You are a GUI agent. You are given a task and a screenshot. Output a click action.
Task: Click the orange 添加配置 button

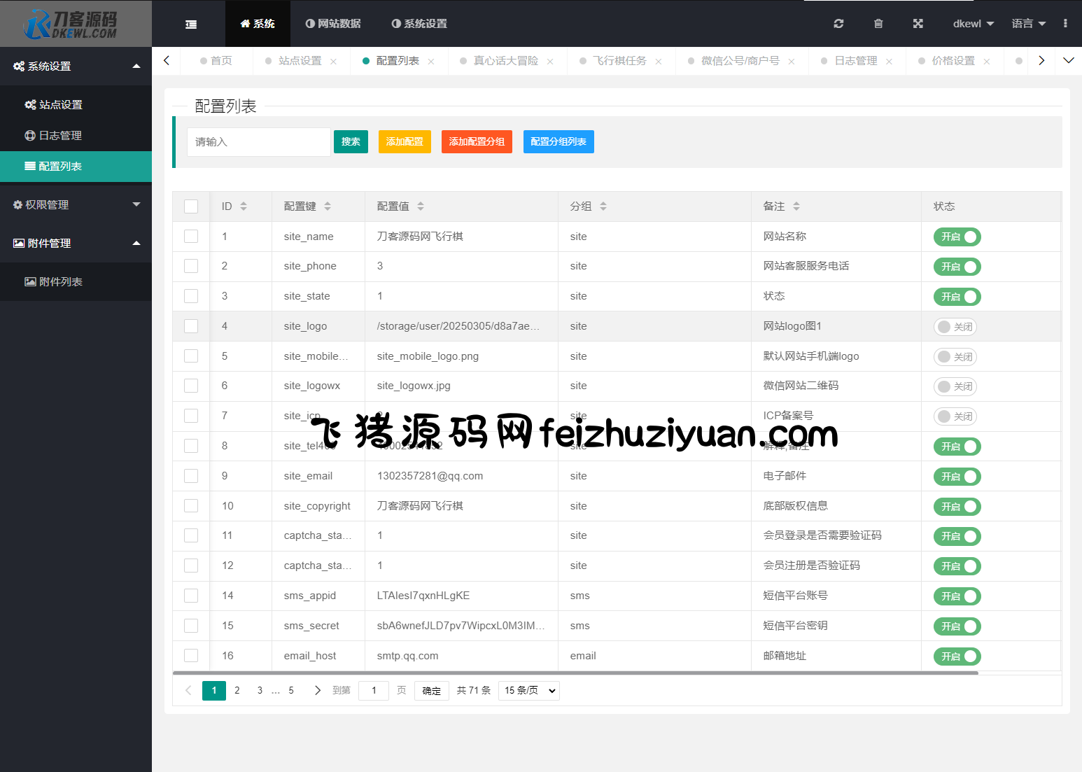coord(405,142)
